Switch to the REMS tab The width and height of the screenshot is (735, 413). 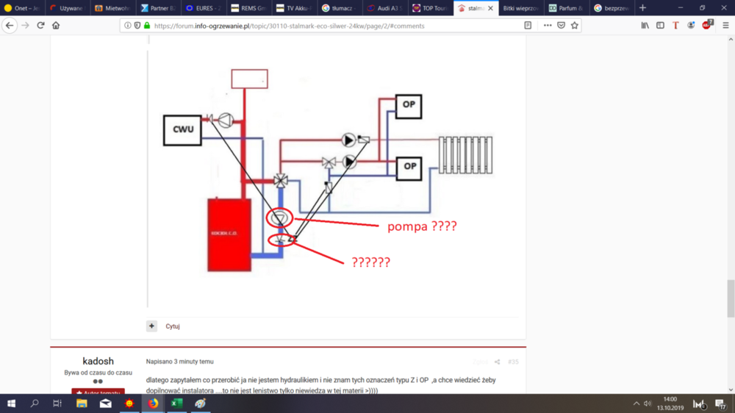click(247, 8)
